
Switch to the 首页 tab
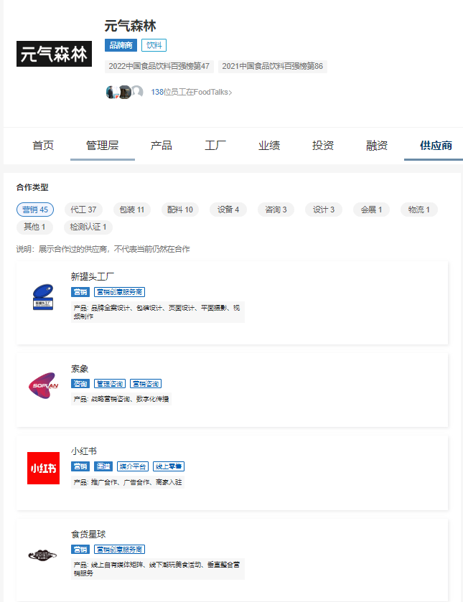click(43, 146)
